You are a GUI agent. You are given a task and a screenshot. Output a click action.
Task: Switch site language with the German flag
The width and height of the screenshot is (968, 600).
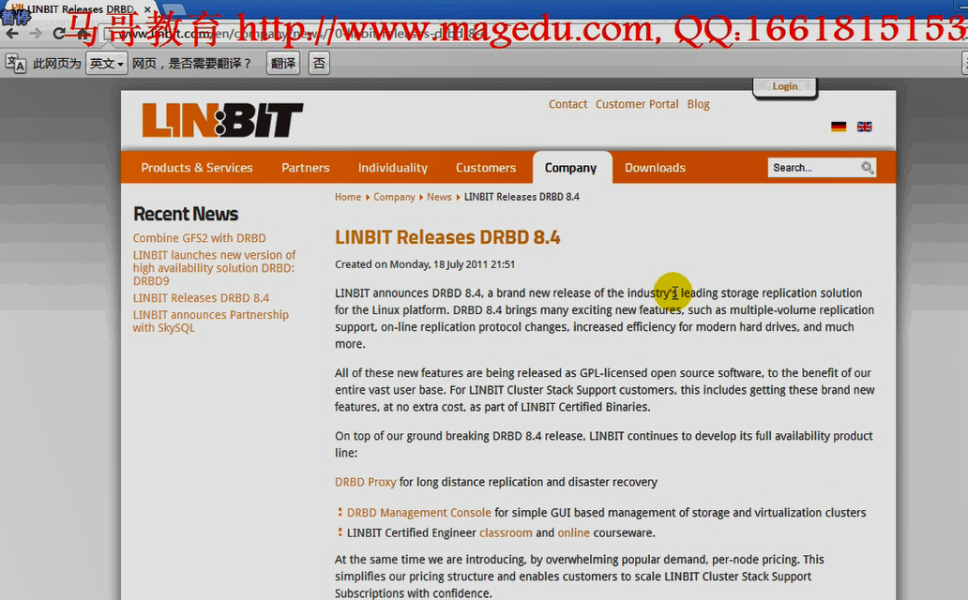point(839,127)
